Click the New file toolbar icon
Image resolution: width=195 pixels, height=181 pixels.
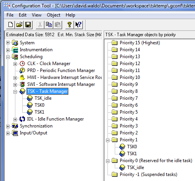[x=10, y=25]
